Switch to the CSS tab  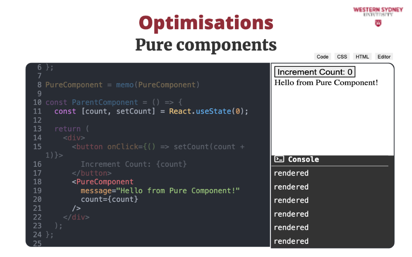click(342, 57)
